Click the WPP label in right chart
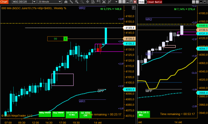Screen dimensions: 208x124 [149, 91]
